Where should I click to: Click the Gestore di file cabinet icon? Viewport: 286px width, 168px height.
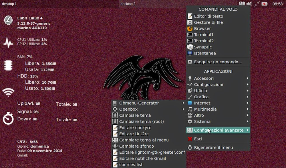tap(190, 22)
